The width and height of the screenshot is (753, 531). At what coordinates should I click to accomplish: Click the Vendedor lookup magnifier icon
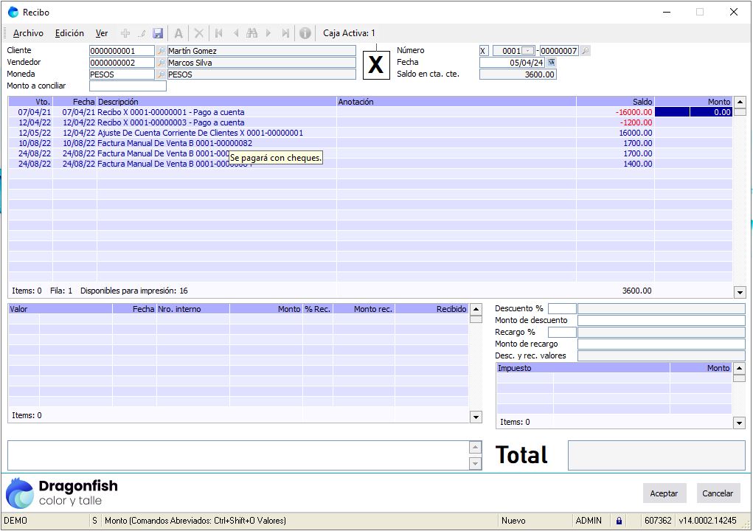[x=161, y=63]
